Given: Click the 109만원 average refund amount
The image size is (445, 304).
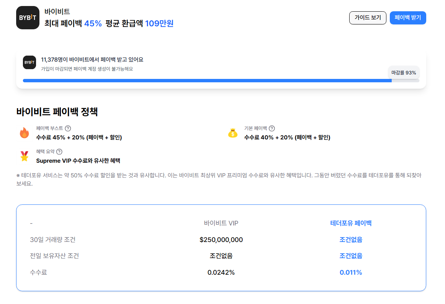Looking at the screenshot, I should [x=159, y=23].
